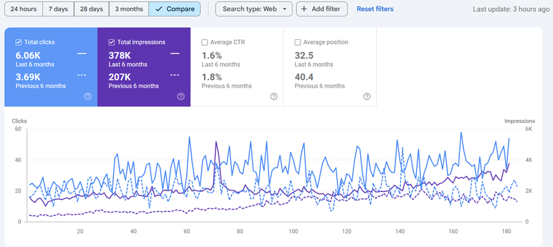Image resolution: width=553 pixels, height=247 pixels.
Task: Select the 24 hours date range
Action: click(23, 9)
